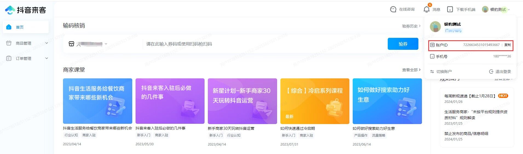Click the 账户ID icon
Viewport: 523px width, 154px height.
tap(432, 45)
